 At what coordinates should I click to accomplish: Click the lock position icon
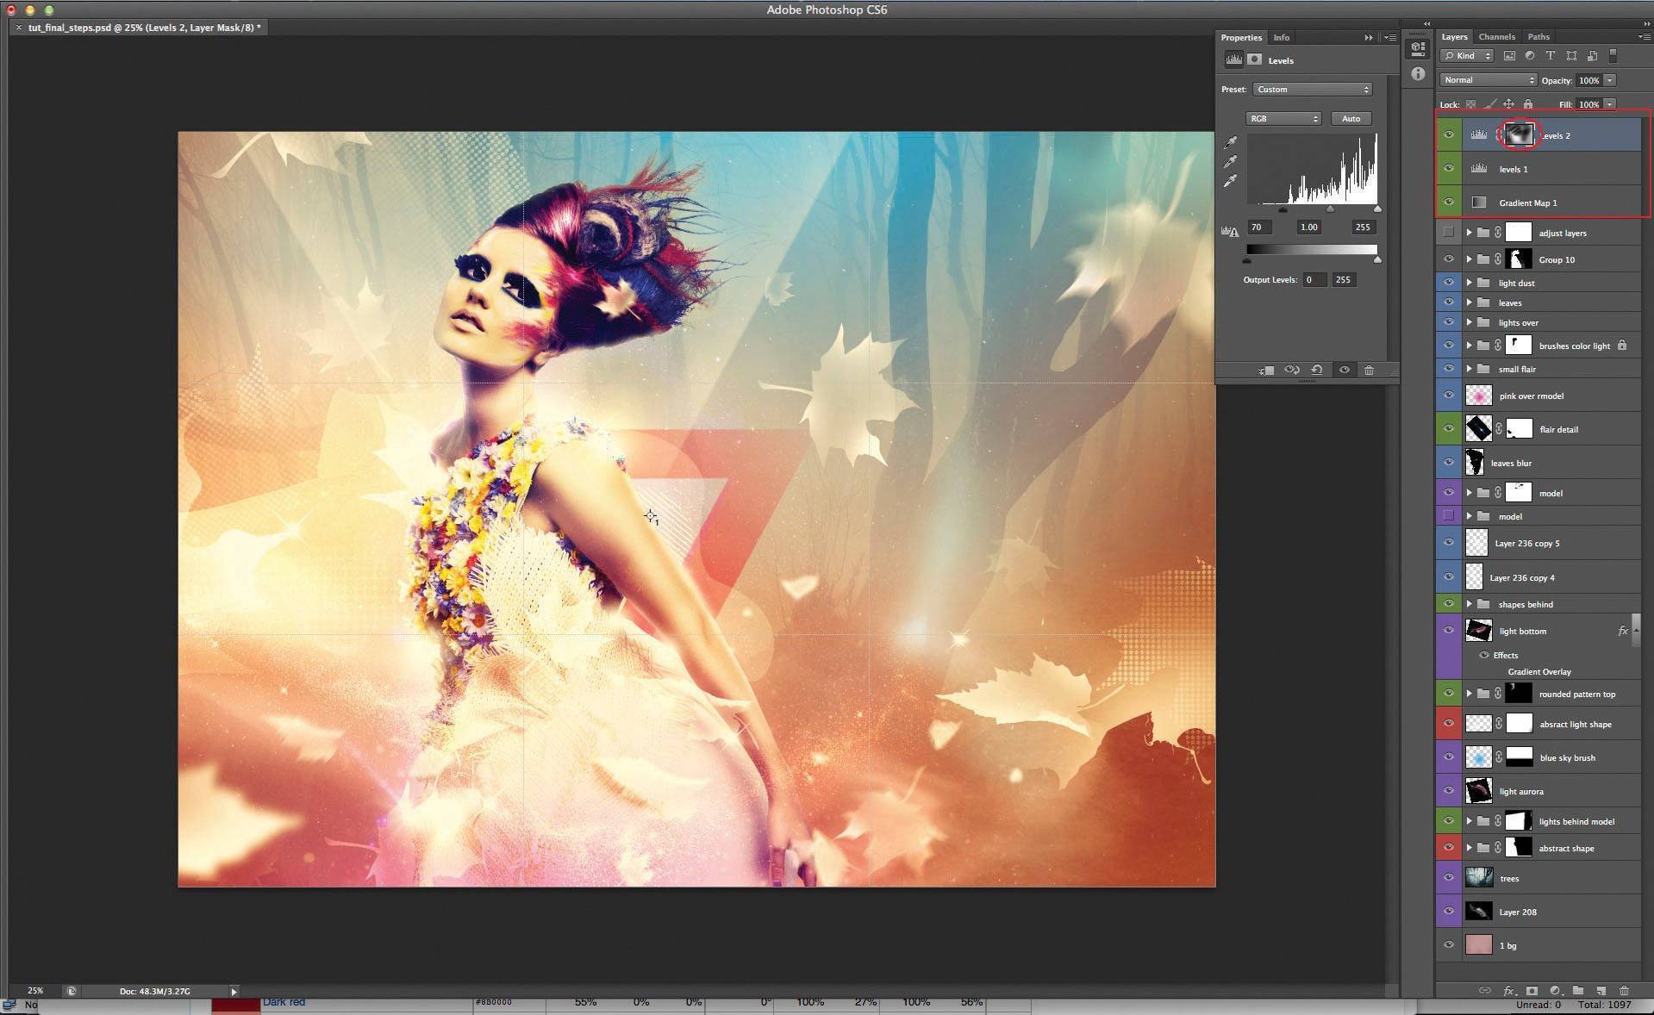tap(1509, 104)
